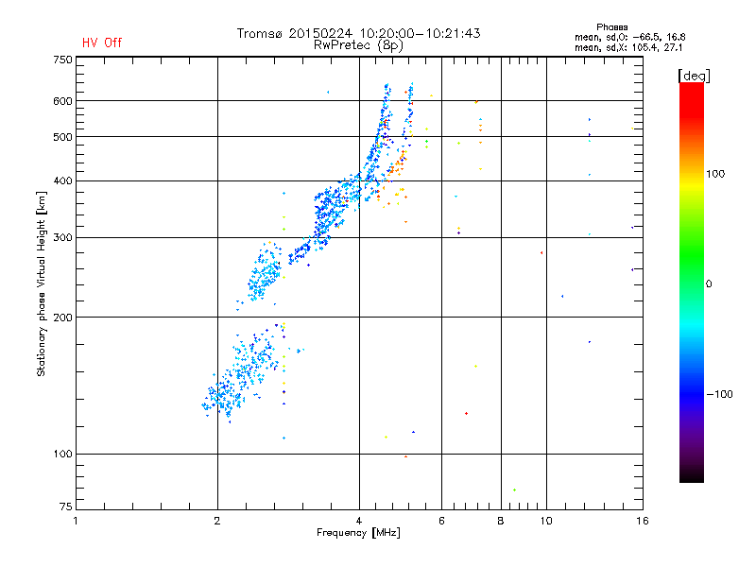Screen dimensions: 756x567
Task: Click the green data point near 8.5 MHz, 80 km
Action: (x=514, y=490)
